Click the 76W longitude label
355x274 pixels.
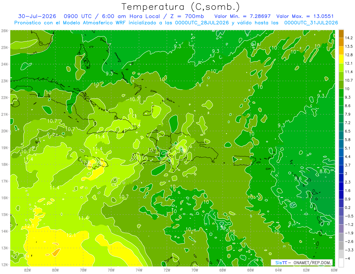[111, 270]
